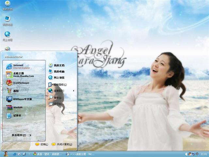Screen dimensions: 209x157
Task: Click QQ penguin tray icon
Action: [190, 154]
